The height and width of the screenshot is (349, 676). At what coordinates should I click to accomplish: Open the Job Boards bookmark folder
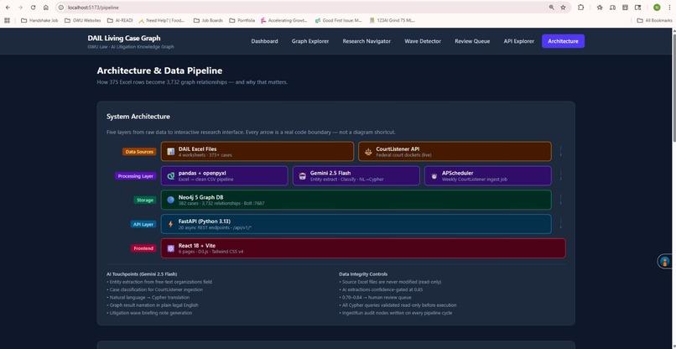(x=208, y=20)
